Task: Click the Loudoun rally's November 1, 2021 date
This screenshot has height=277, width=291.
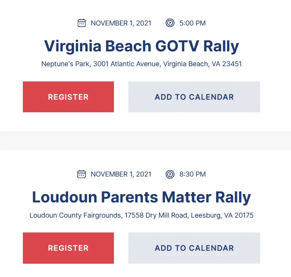Action: (121, 174)
